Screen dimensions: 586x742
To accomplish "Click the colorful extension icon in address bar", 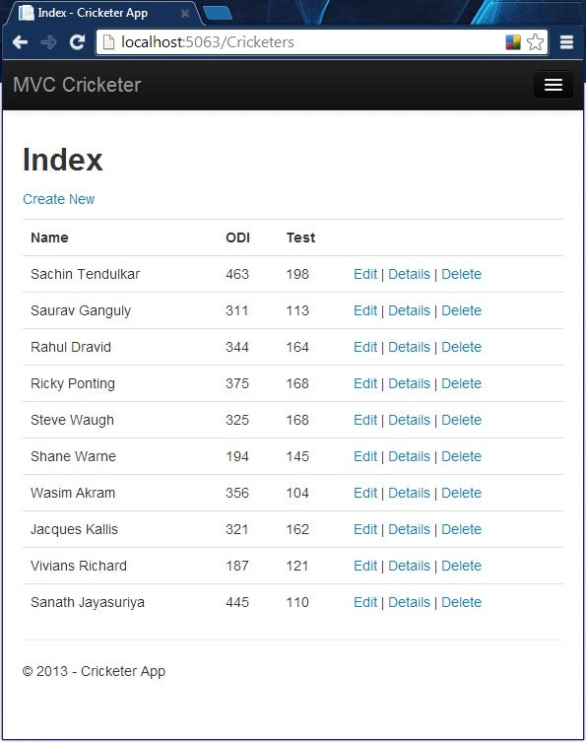I will [x=513, y=42].
